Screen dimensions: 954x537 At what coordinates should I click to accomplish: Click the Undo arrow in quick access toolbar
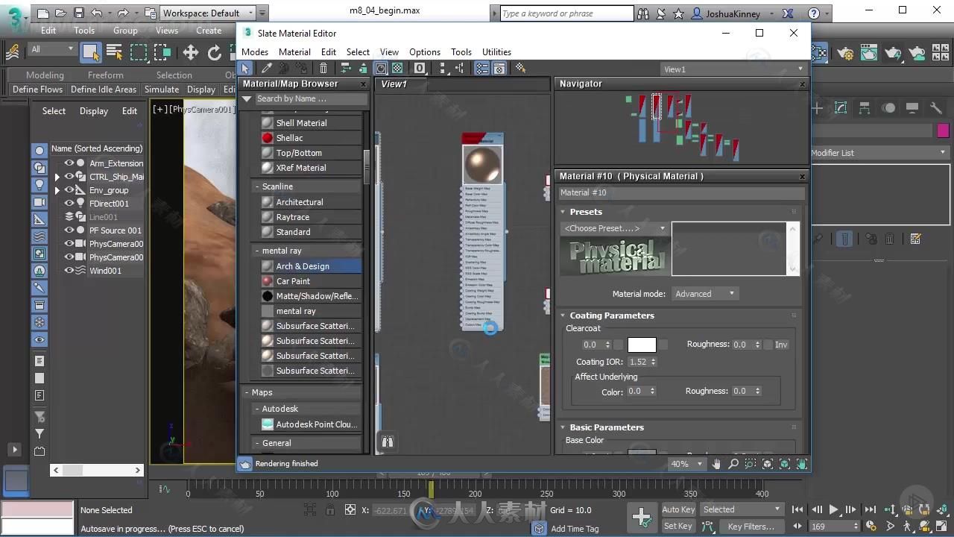point(97,13)
